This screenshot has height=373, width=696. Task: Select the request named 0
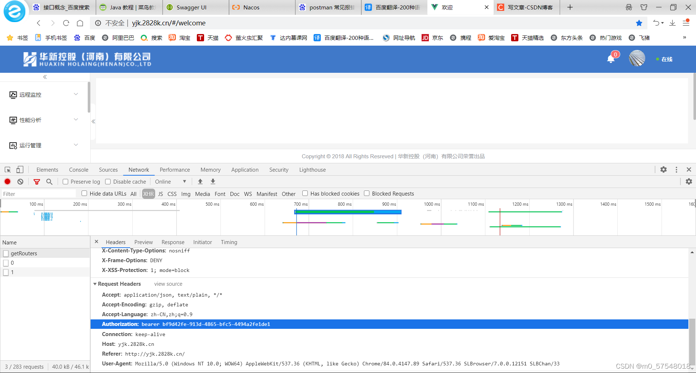point(45,263)
